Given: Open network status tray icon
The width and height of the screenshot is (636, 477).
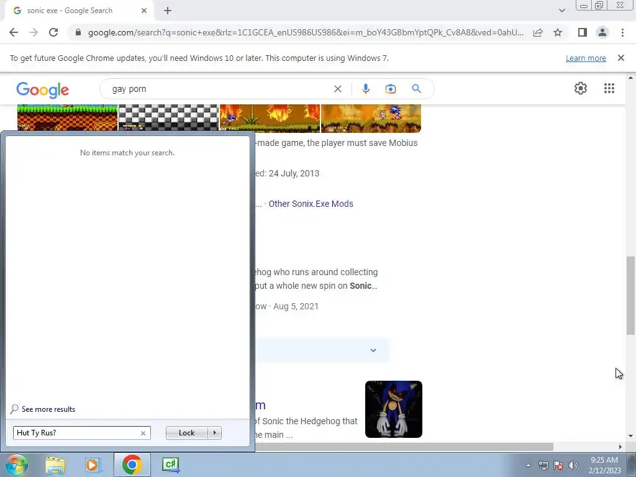Looking at the screenshot, I should click(x=543, y=465).
